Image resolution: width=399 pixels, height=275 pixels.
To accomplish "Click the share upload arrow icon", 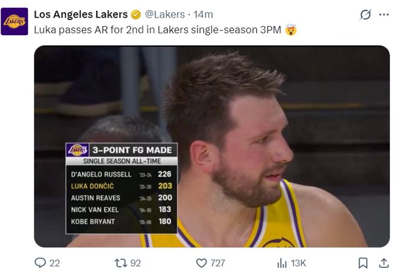I will tap(383, 263).
